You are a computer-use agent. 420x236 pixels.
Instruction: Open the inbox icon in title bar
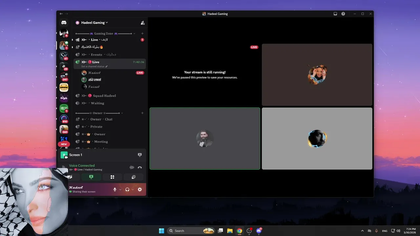[x=335, y=14]
